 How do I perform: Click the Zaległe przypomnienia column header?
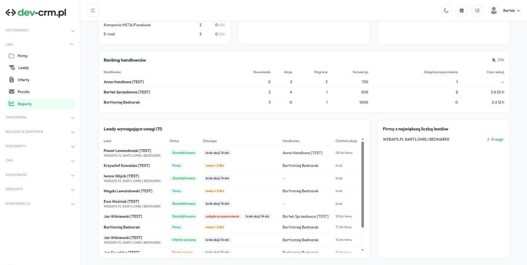(x=441, y=72)
